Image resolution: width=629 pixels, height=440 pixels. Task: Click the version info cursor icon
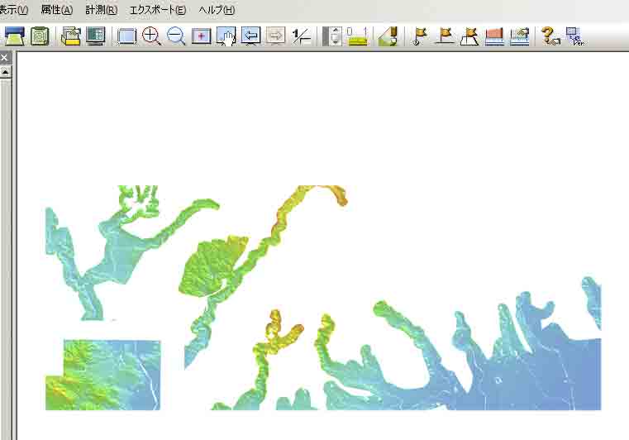point(574,36)
